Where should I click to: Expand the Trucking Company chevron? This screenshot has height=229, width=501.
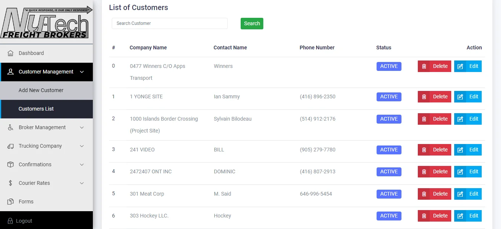[x=82, y=146]
